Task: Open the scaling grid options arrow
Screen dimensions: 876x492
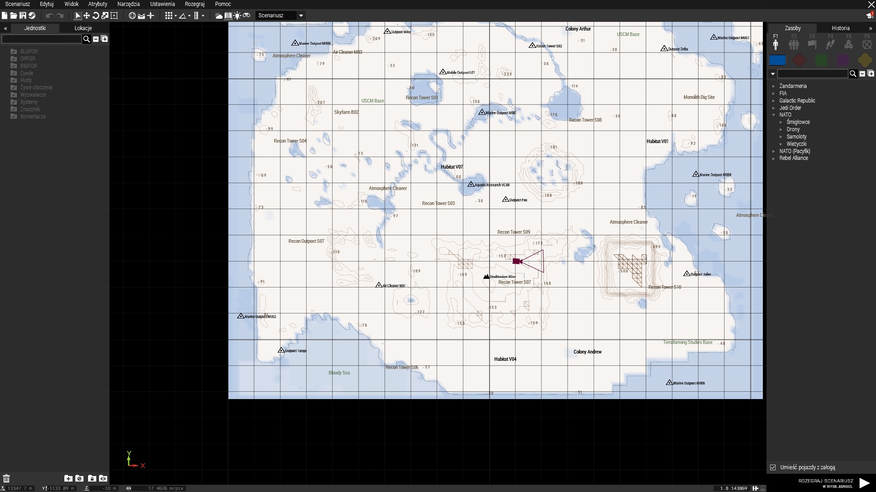Action: point(203,16)
